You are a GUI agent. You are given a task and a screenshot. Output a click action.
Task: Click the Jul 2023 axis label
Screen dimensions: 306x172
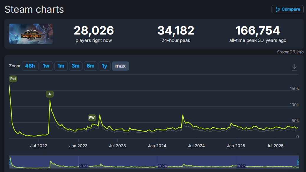(117, 146)
